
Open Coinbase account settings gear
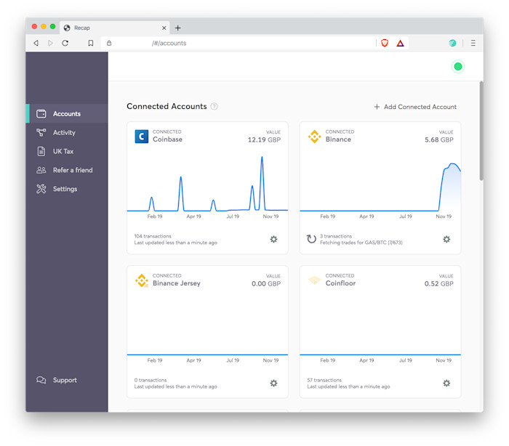click(273, 239)
